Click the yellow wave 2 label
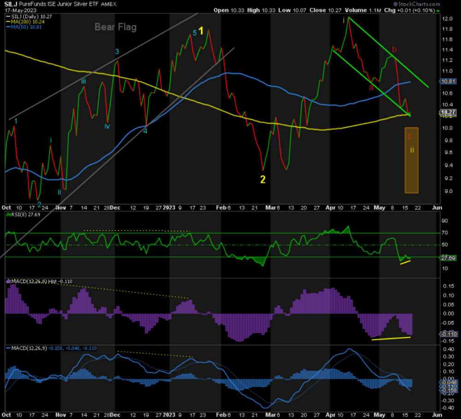This screenshot has width=461, height=419. [262, 180]
